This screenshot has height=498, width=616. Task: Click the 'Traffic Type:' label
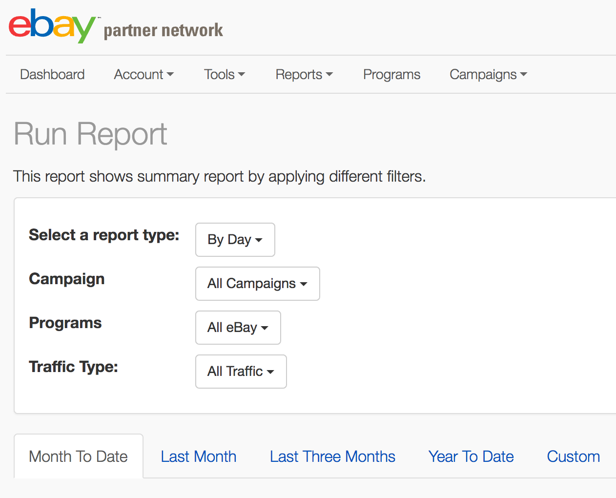(x=74, y=367)
